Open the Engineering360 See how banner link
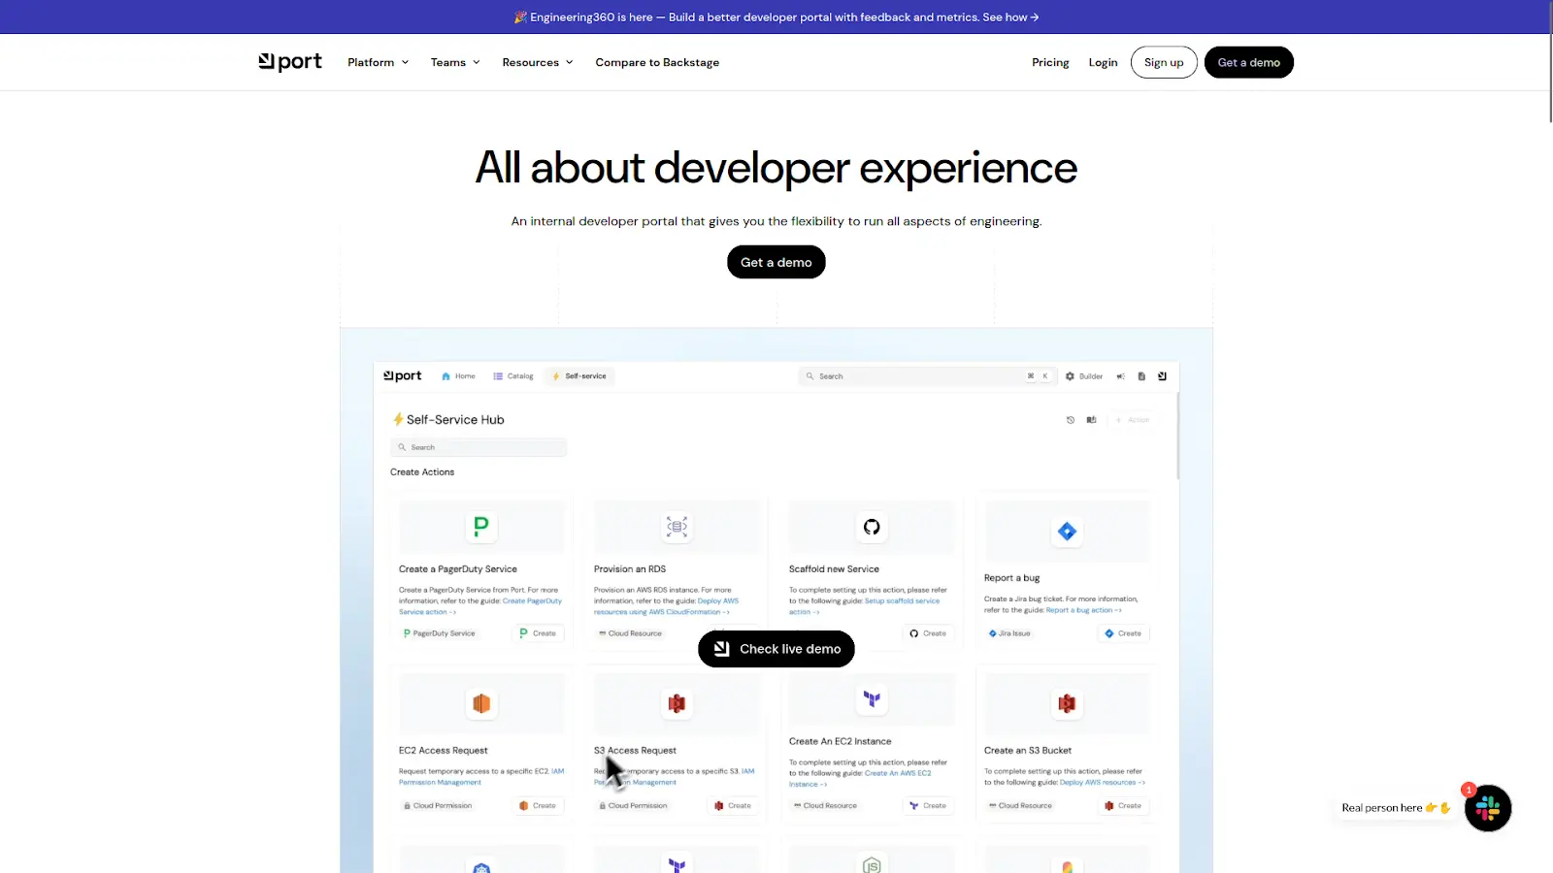 coord(1010,17)
